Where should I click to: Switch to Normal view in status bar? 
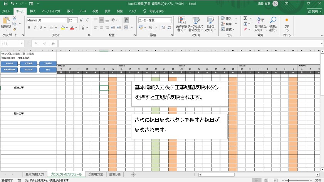[257, 180]
